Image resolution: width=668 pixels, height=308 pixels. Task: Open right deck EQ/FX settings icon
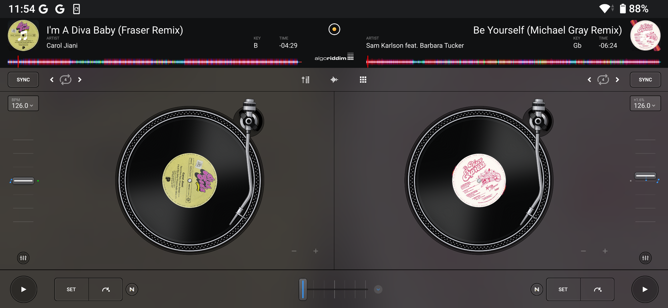(x=645, y=258)
